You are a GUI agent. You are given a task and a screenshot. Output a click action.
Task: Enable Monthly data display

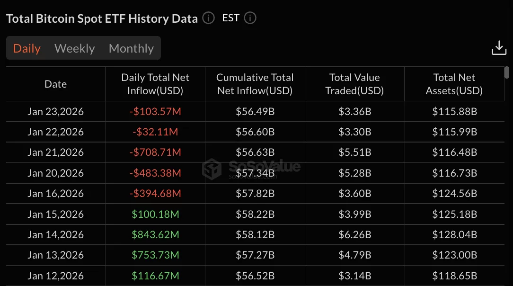tap(131, 48)
